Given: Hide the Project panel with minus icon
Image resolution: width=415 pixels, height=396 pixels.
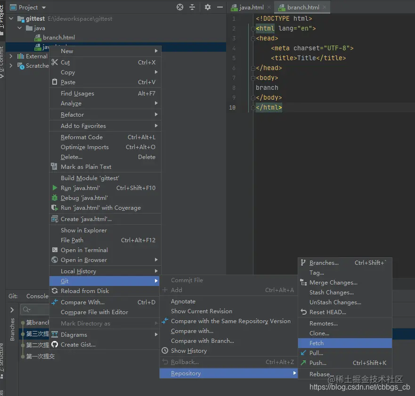Looking at the screenshot, I should pyautogui.click(x=220, y=7).
